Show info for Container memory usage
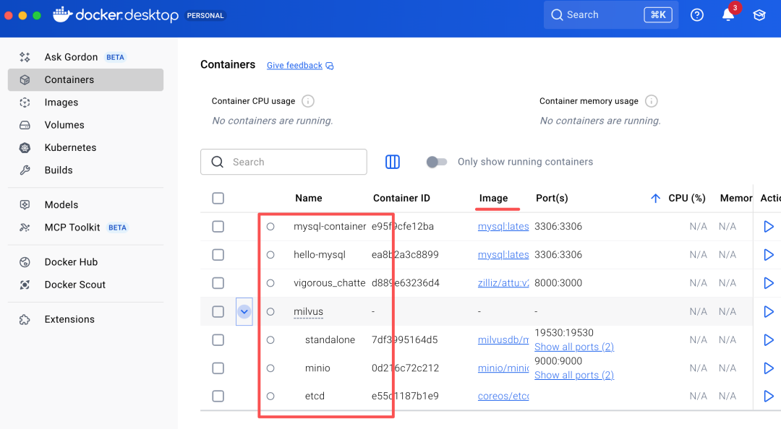This screenshot has height=429, width=781. [x=651, y=101]
